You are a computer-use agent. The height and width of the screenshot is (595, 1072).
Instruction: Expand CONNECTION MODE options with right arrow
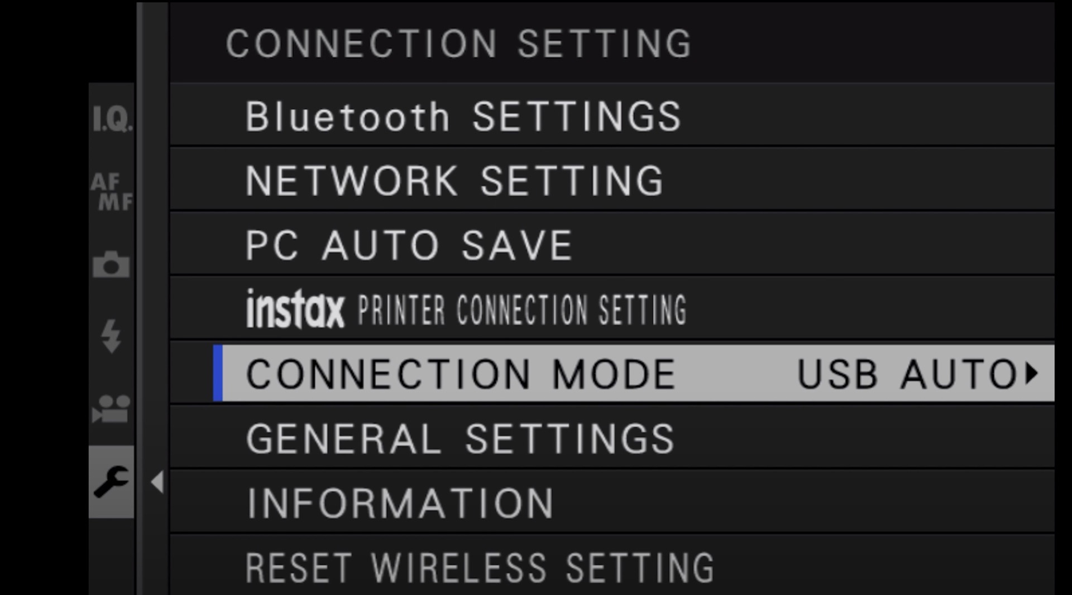tap(1032, 373)
